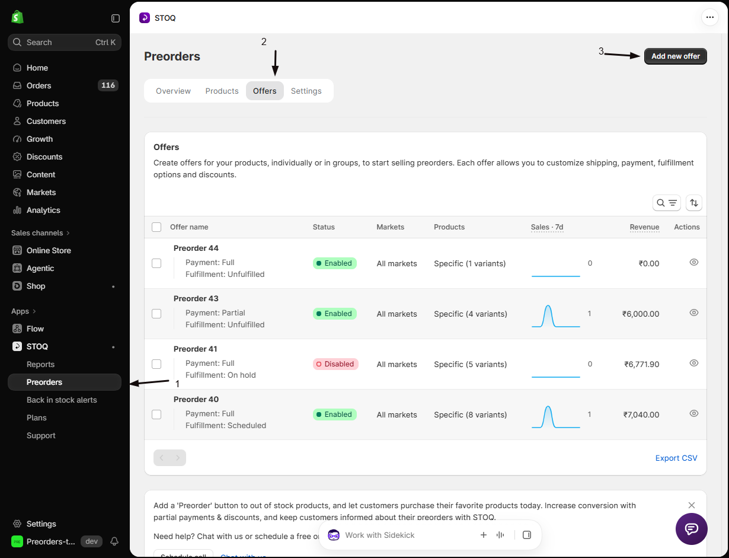Open search and filter for offers
Viewport: 729px width, 558px height.
click(x=667, y=203)
